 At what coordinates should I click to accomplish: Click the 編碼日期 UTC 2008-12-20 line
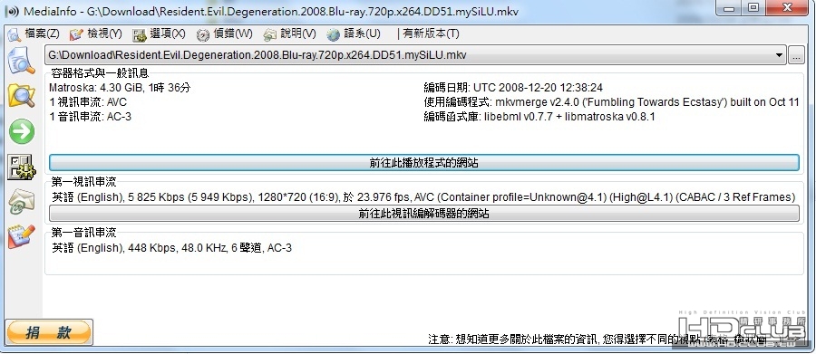click(x=513, y=88)
